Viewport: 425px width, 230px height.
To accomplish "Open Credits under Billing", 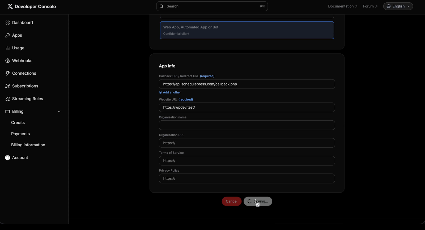I will point(18,123).
